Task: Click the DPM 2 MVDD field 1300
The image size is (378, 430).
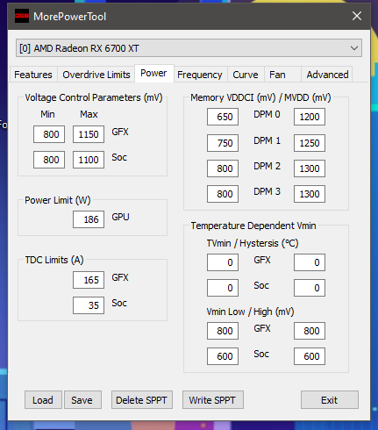Action: (310, 168)
